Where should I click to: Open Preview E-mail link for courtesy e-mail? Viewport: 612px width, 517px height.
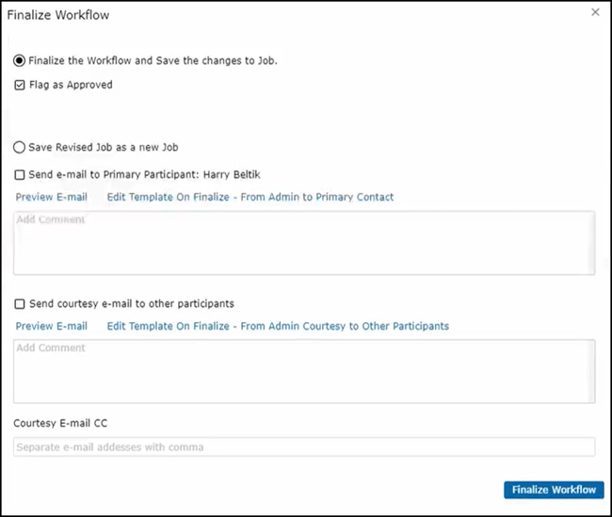pos(51,326)
